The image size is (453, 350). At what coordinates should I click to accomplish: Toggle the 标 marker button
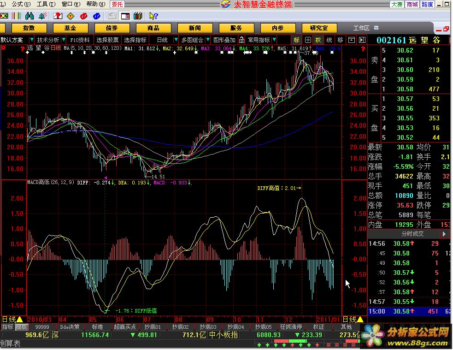[x=296, y=40]
